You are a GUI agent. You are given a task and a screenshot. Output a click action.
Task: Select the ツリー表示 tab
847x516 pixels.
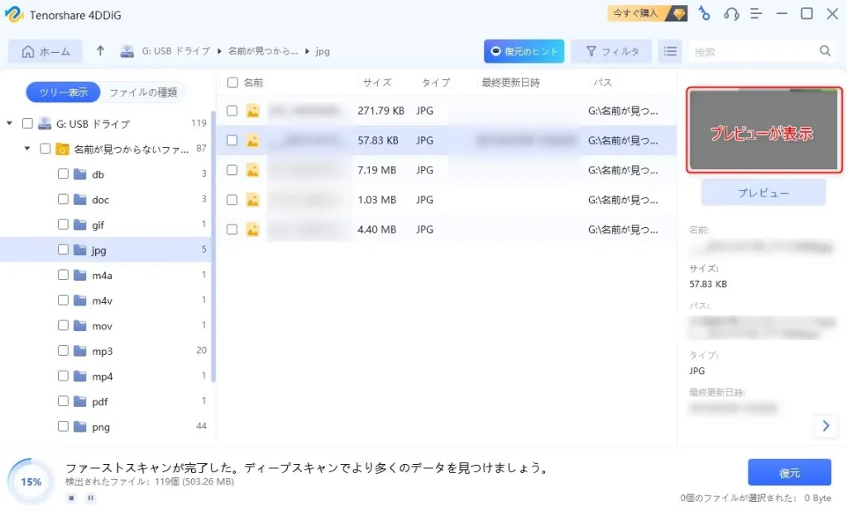tap(63, 92)
